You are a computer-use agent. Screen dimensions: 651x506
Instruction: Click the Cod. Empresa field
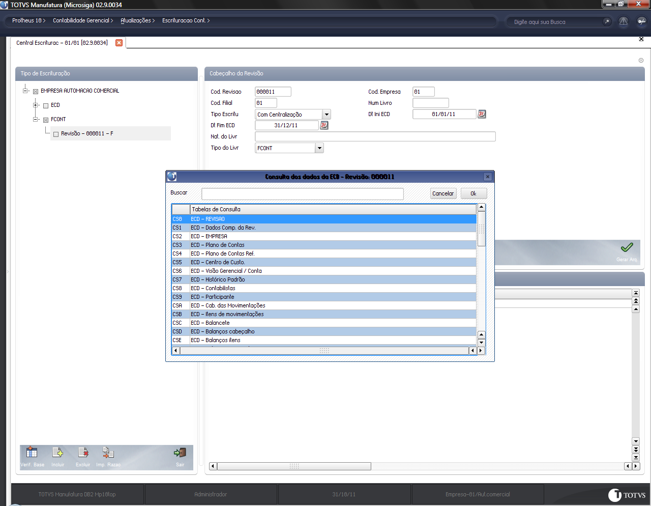click(424, 92)
